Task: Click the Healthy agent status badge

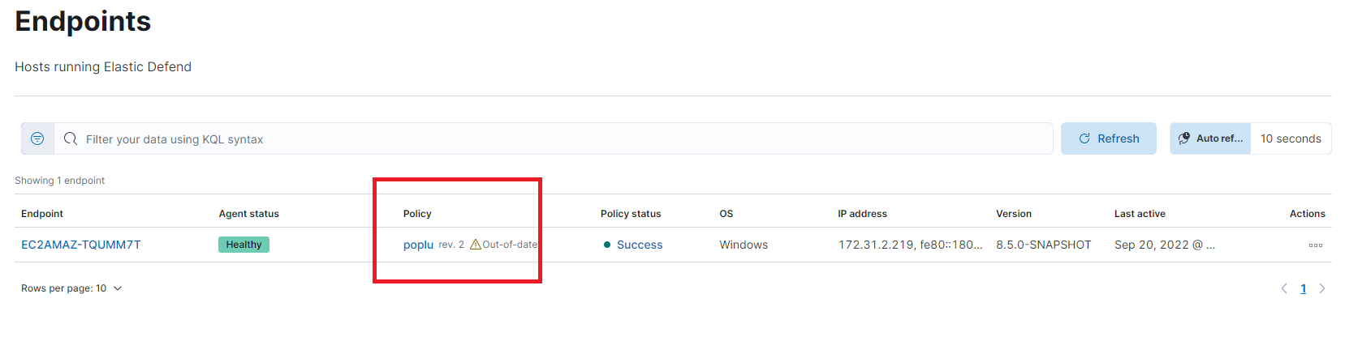Action: [244, 245]
